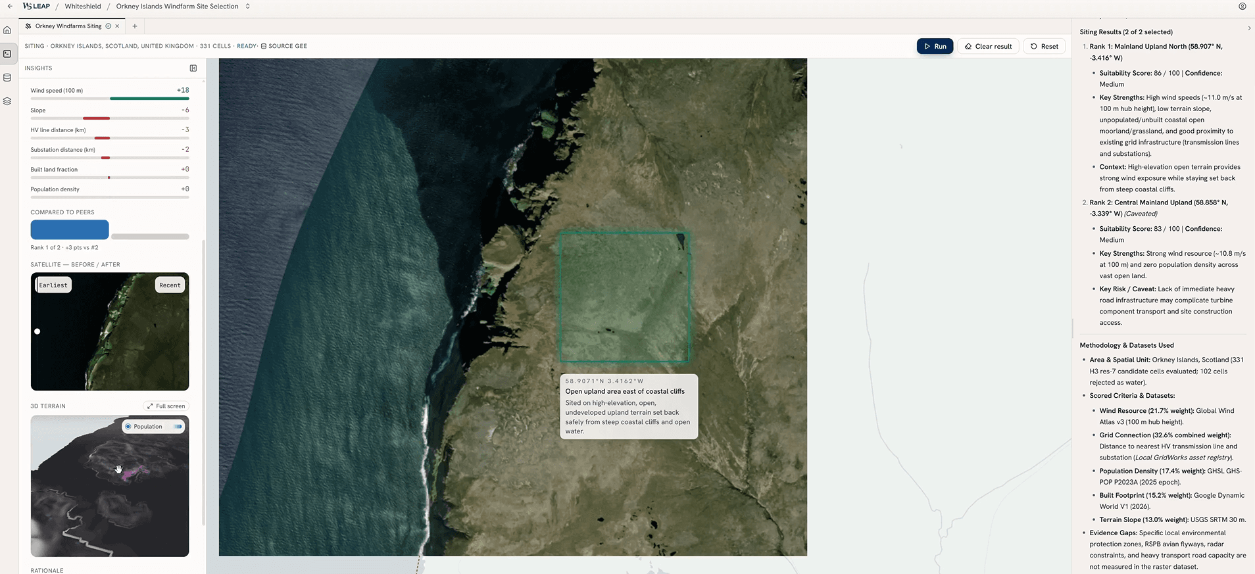Go to the Whiteshield breadcrumb
1255x574 pixels.
coord(83,7)
